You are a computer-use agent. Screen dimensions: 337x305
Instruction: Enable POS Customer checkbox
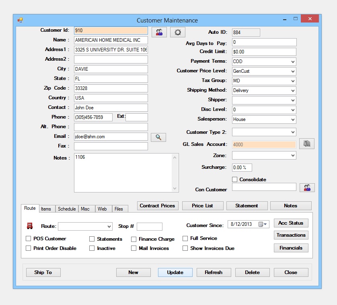[x=28, y=238]
